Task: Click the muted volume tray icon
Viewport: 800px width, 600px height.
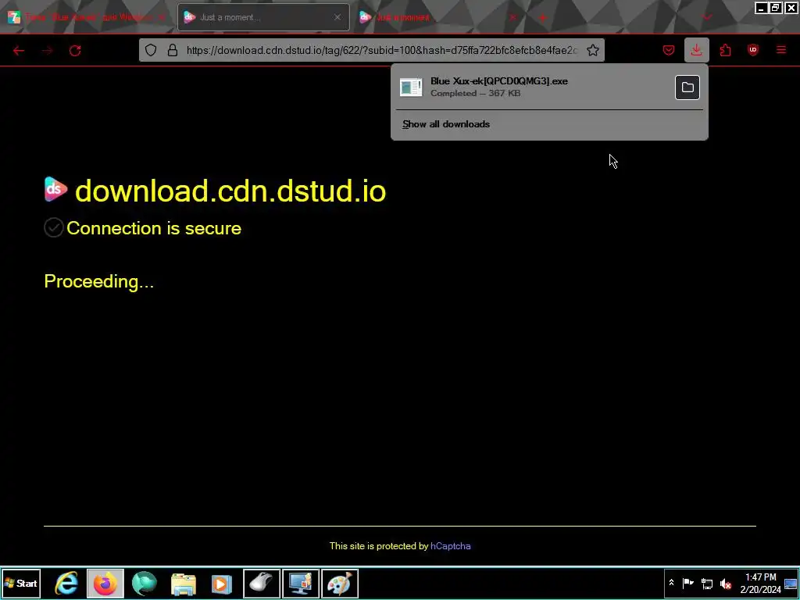Action: click(726, 583)
